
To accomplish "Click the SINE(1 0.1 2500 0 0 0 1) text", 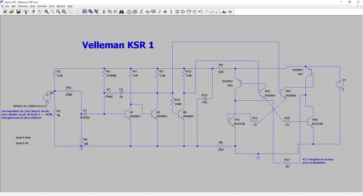I will (x=29, y=106).
